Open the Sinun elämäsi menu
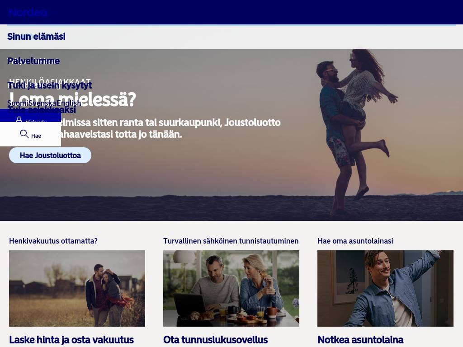Screen dimensions: 463x347 36,37
